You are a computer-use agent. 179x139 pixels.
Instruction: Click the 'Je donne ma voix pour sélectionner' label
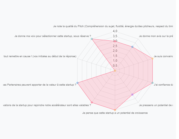[53, 36]
